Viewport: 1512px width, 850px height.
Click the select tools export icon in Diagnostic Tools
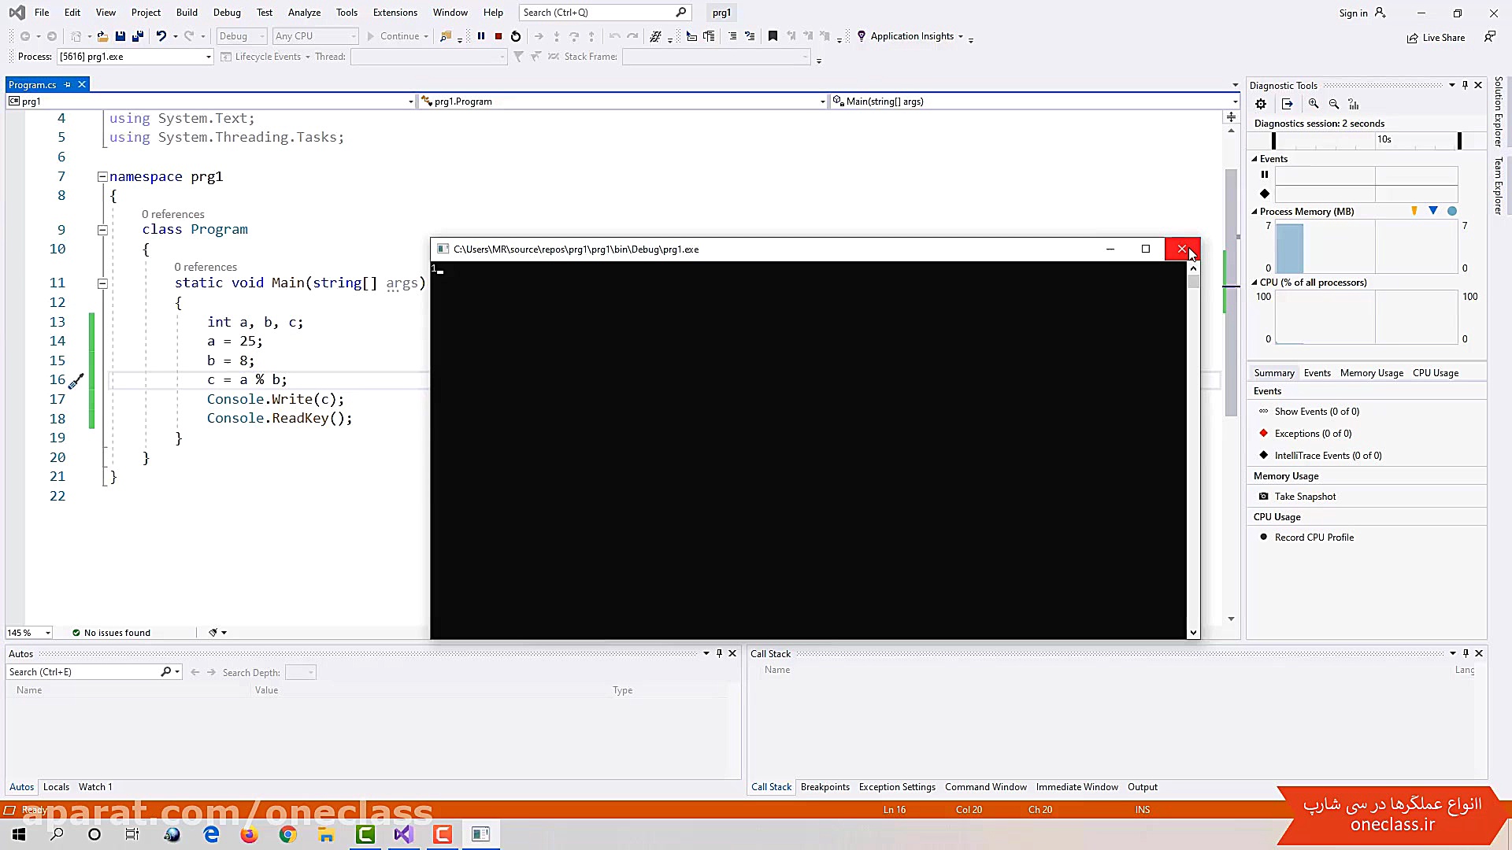(1288, 104)
